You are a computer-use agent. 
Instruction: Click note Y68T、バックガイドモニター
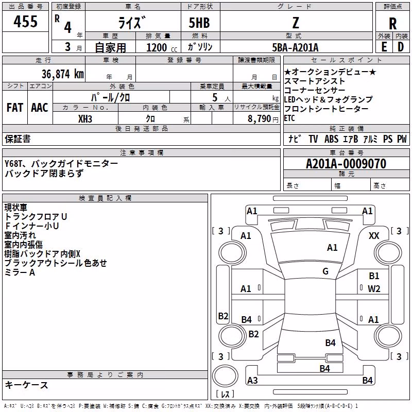[61, 164]
